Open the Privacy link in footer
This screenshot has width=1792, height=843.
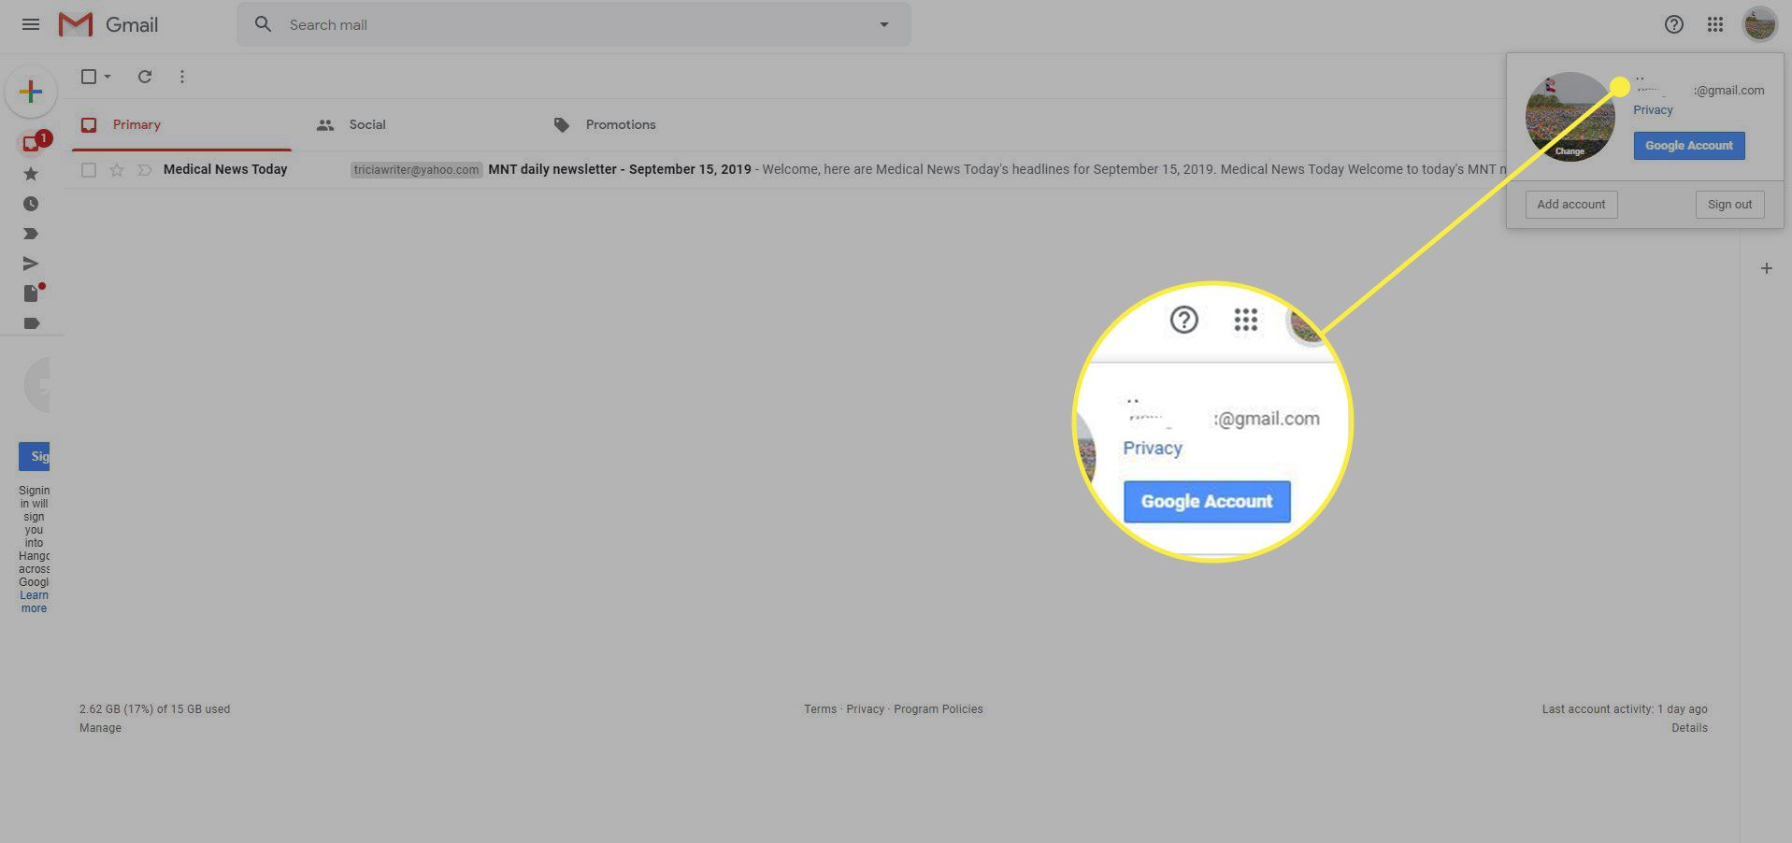point(865,709)
